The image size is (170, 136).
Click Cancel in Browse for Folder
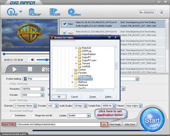click(x=74, y=97)
